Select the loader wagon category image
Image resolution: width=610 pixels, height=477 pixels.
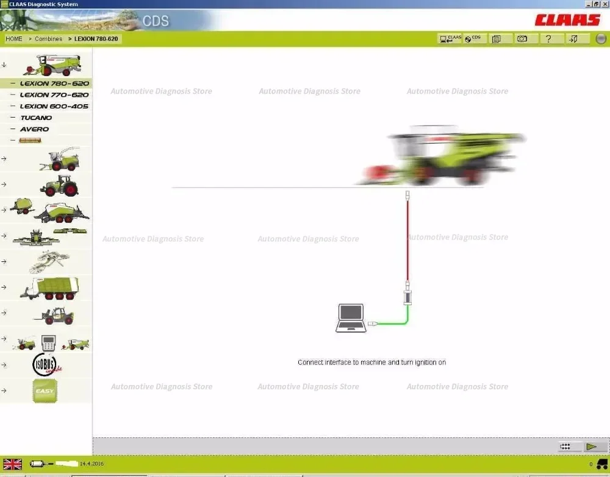point(50,288)
